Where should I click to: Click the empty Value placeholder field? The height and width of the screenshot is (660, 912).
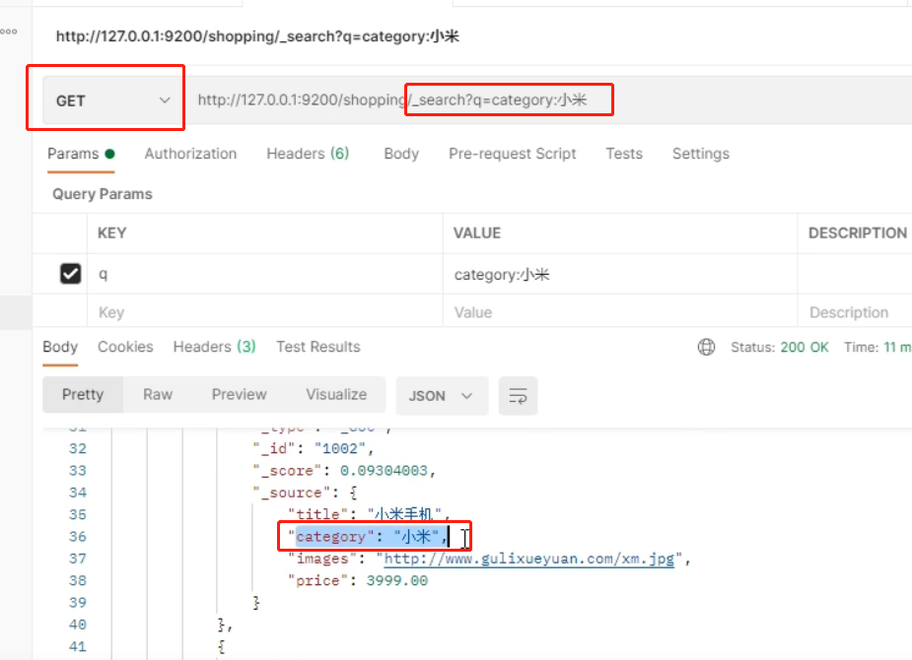[x=620, y=312]
